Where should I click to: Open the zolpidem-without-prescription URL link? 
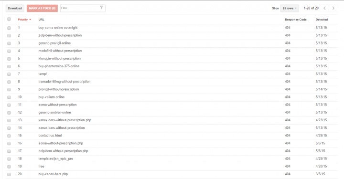pyautogui.click(x=60, y=35)
